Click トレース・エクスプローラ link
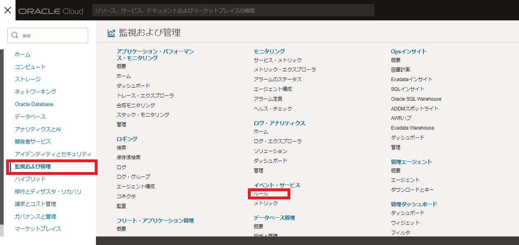The width and height of the screenshot is (519, 245). pyautogui.click(x=145, y=96)
